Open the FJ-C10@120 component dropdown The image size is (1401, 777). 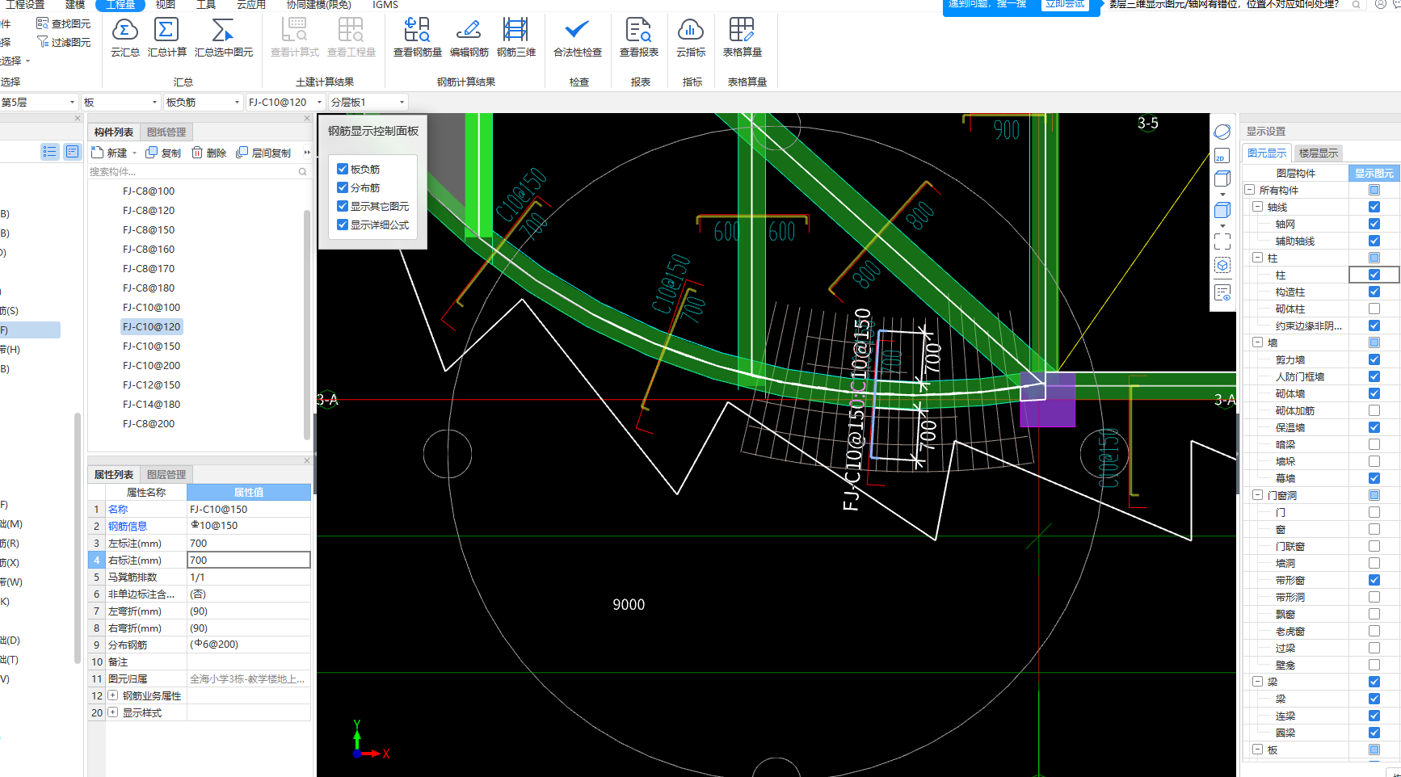pos(285,102)
